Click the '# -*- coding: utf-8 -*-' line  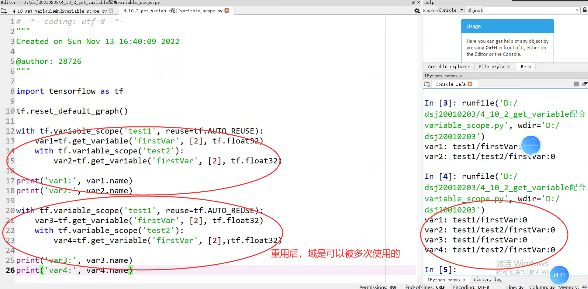[x=70, y=22]
